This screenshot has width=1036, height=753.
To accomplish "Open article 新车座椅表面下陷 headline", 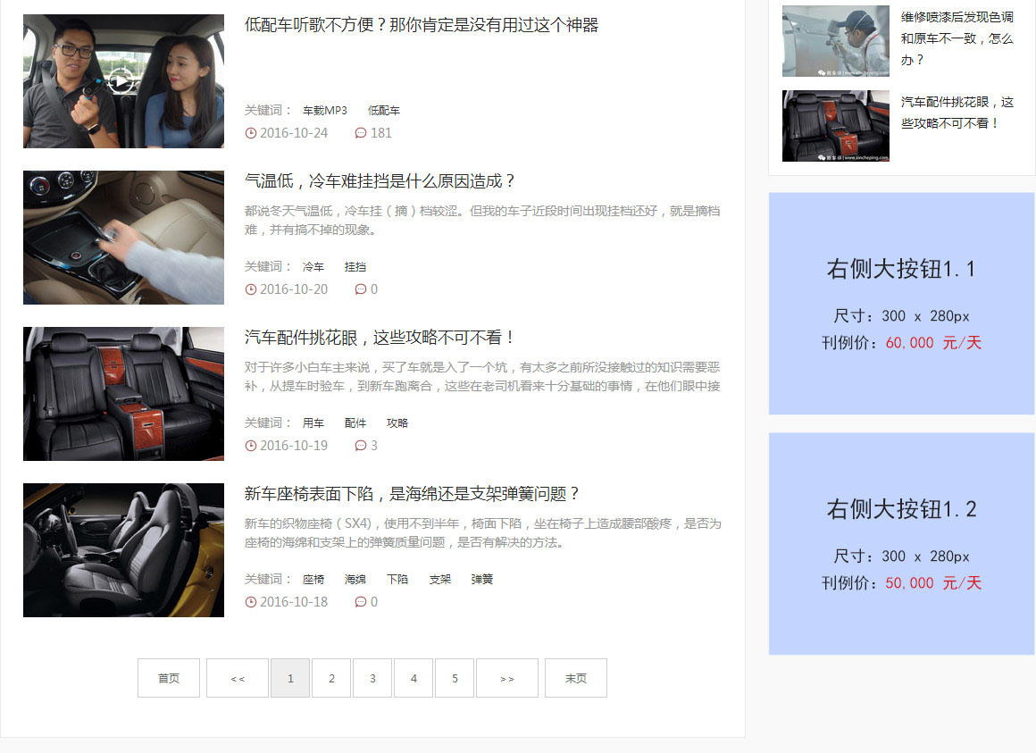I will click(413, 494).
